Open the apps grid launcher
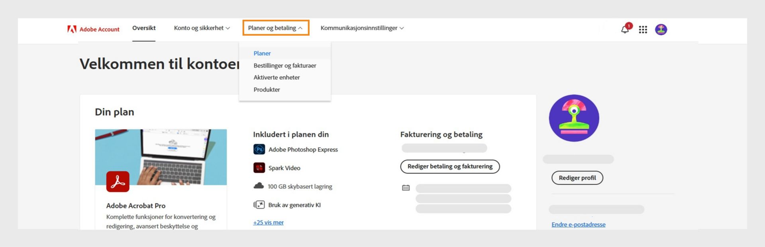The image size is (765, 247). tap(643, 29)
